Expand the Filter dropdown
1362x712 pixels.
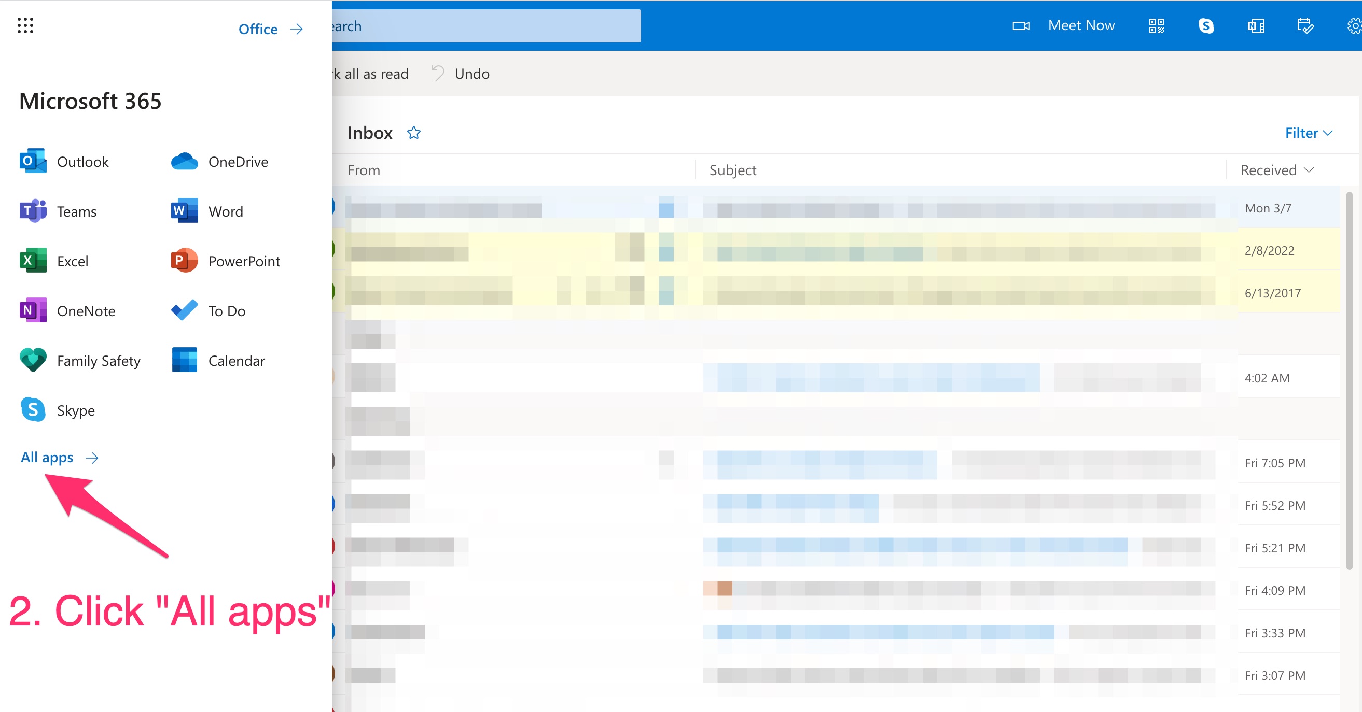pyautogui.click(x=1308, y=133)
